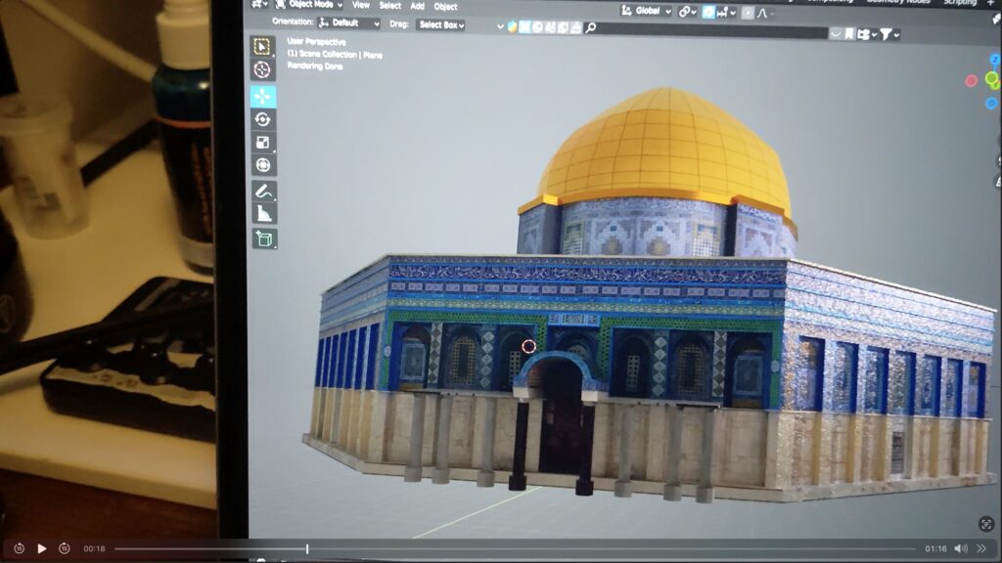
Task: Open the Object Mode dropdown
Action: click(x=308, y=5)
